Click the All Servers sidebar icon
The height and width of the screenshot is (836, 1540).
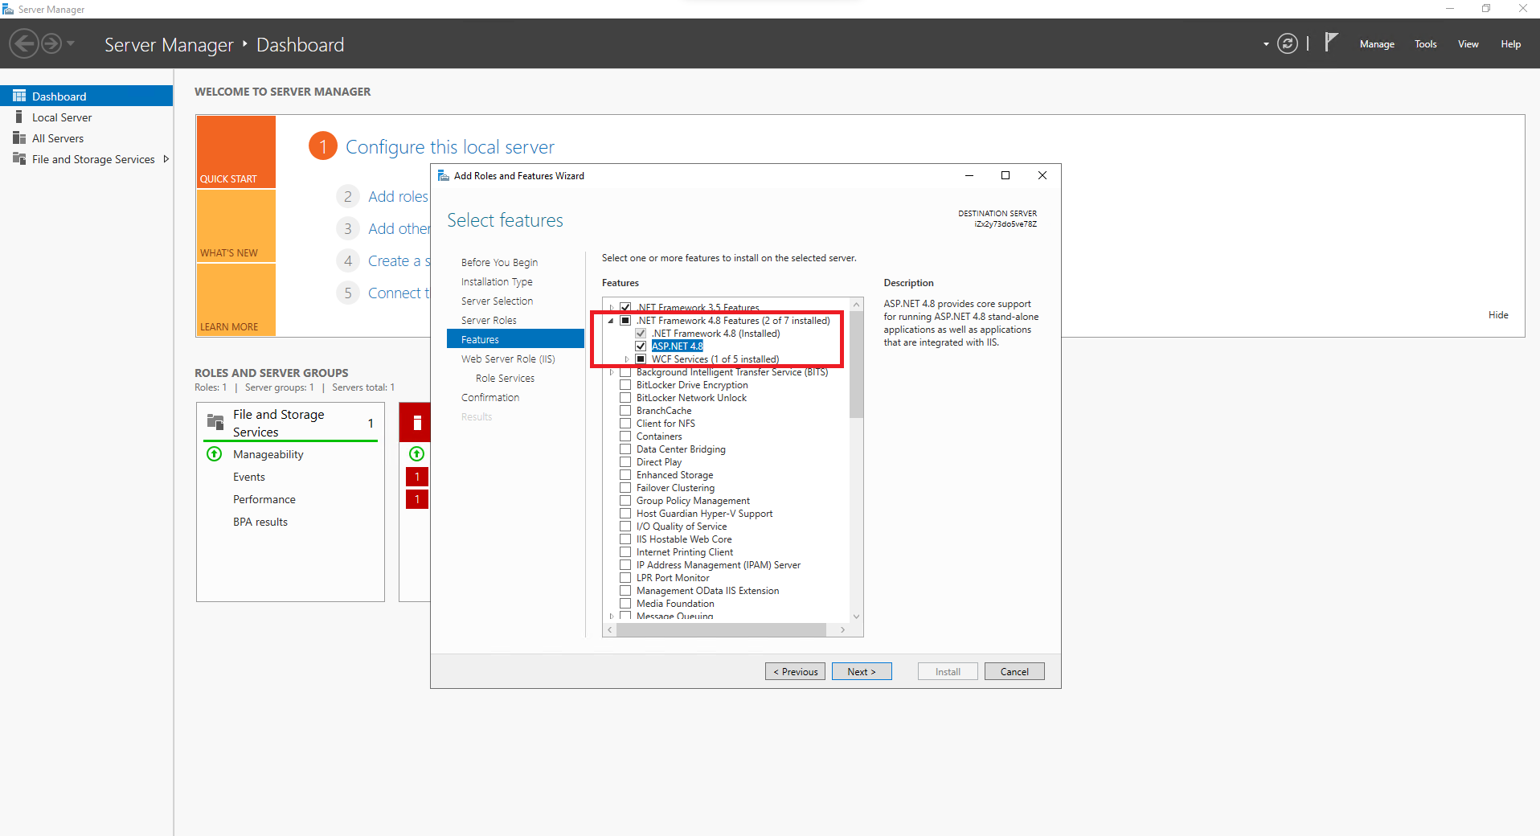click(x=19, y=138)
